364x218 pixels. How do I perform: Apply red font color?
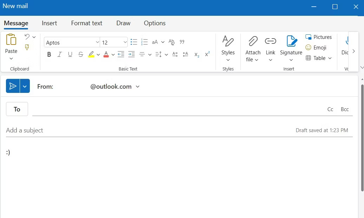click(x=106, y=55)
